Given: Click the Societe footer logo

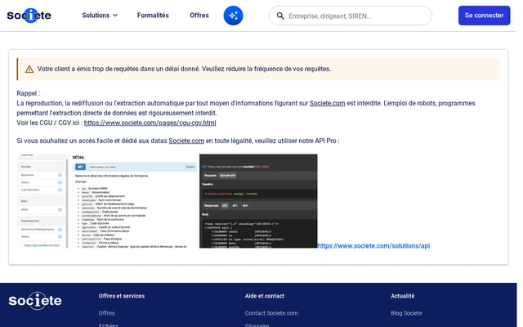Looking at the screenshot, I should pos(35,301).
